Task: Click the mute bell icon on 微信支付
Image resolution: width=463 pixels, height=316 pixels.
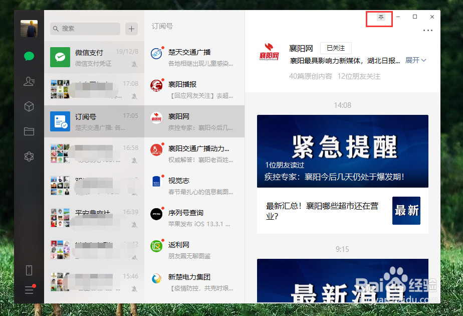Action: [134, 64]
